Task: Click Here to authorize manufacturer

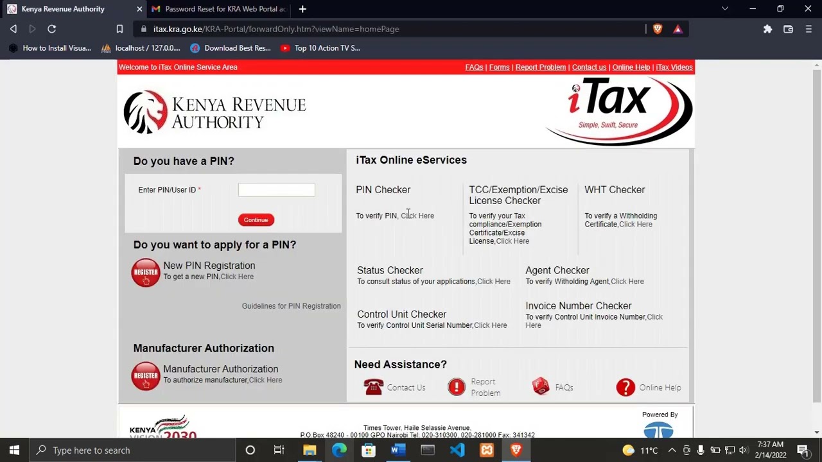Action: coord(265,381)
